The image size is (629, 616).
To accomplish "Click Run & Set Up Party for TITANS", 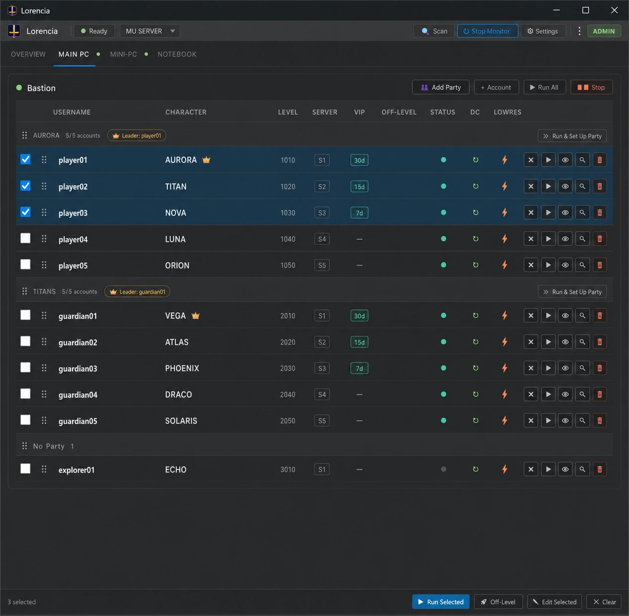I will pos(572,292).
